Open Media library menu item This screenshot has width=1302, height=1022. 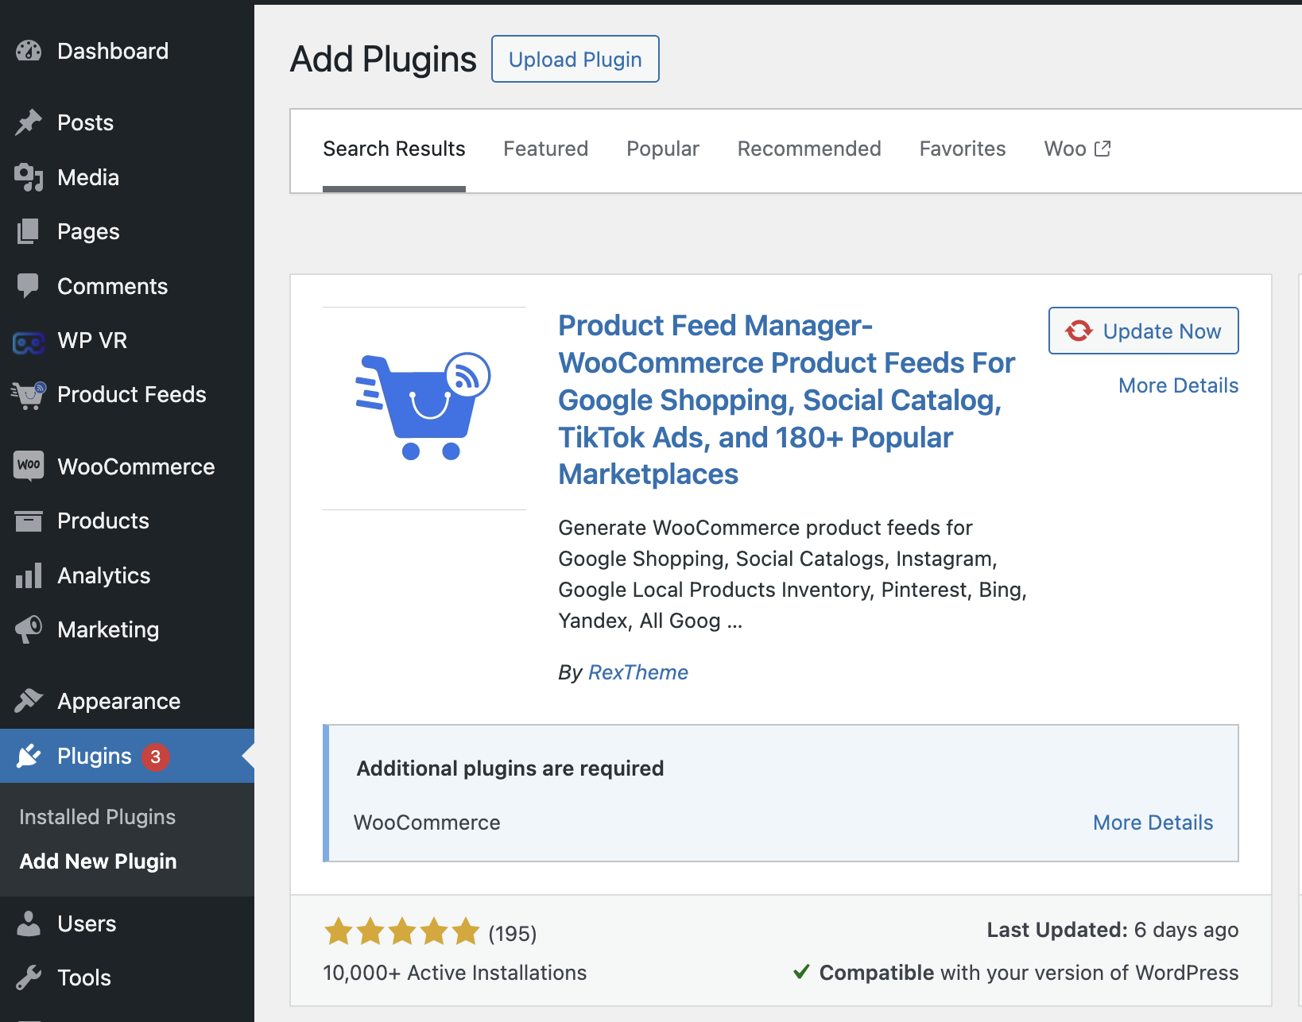tap(127, 177)
